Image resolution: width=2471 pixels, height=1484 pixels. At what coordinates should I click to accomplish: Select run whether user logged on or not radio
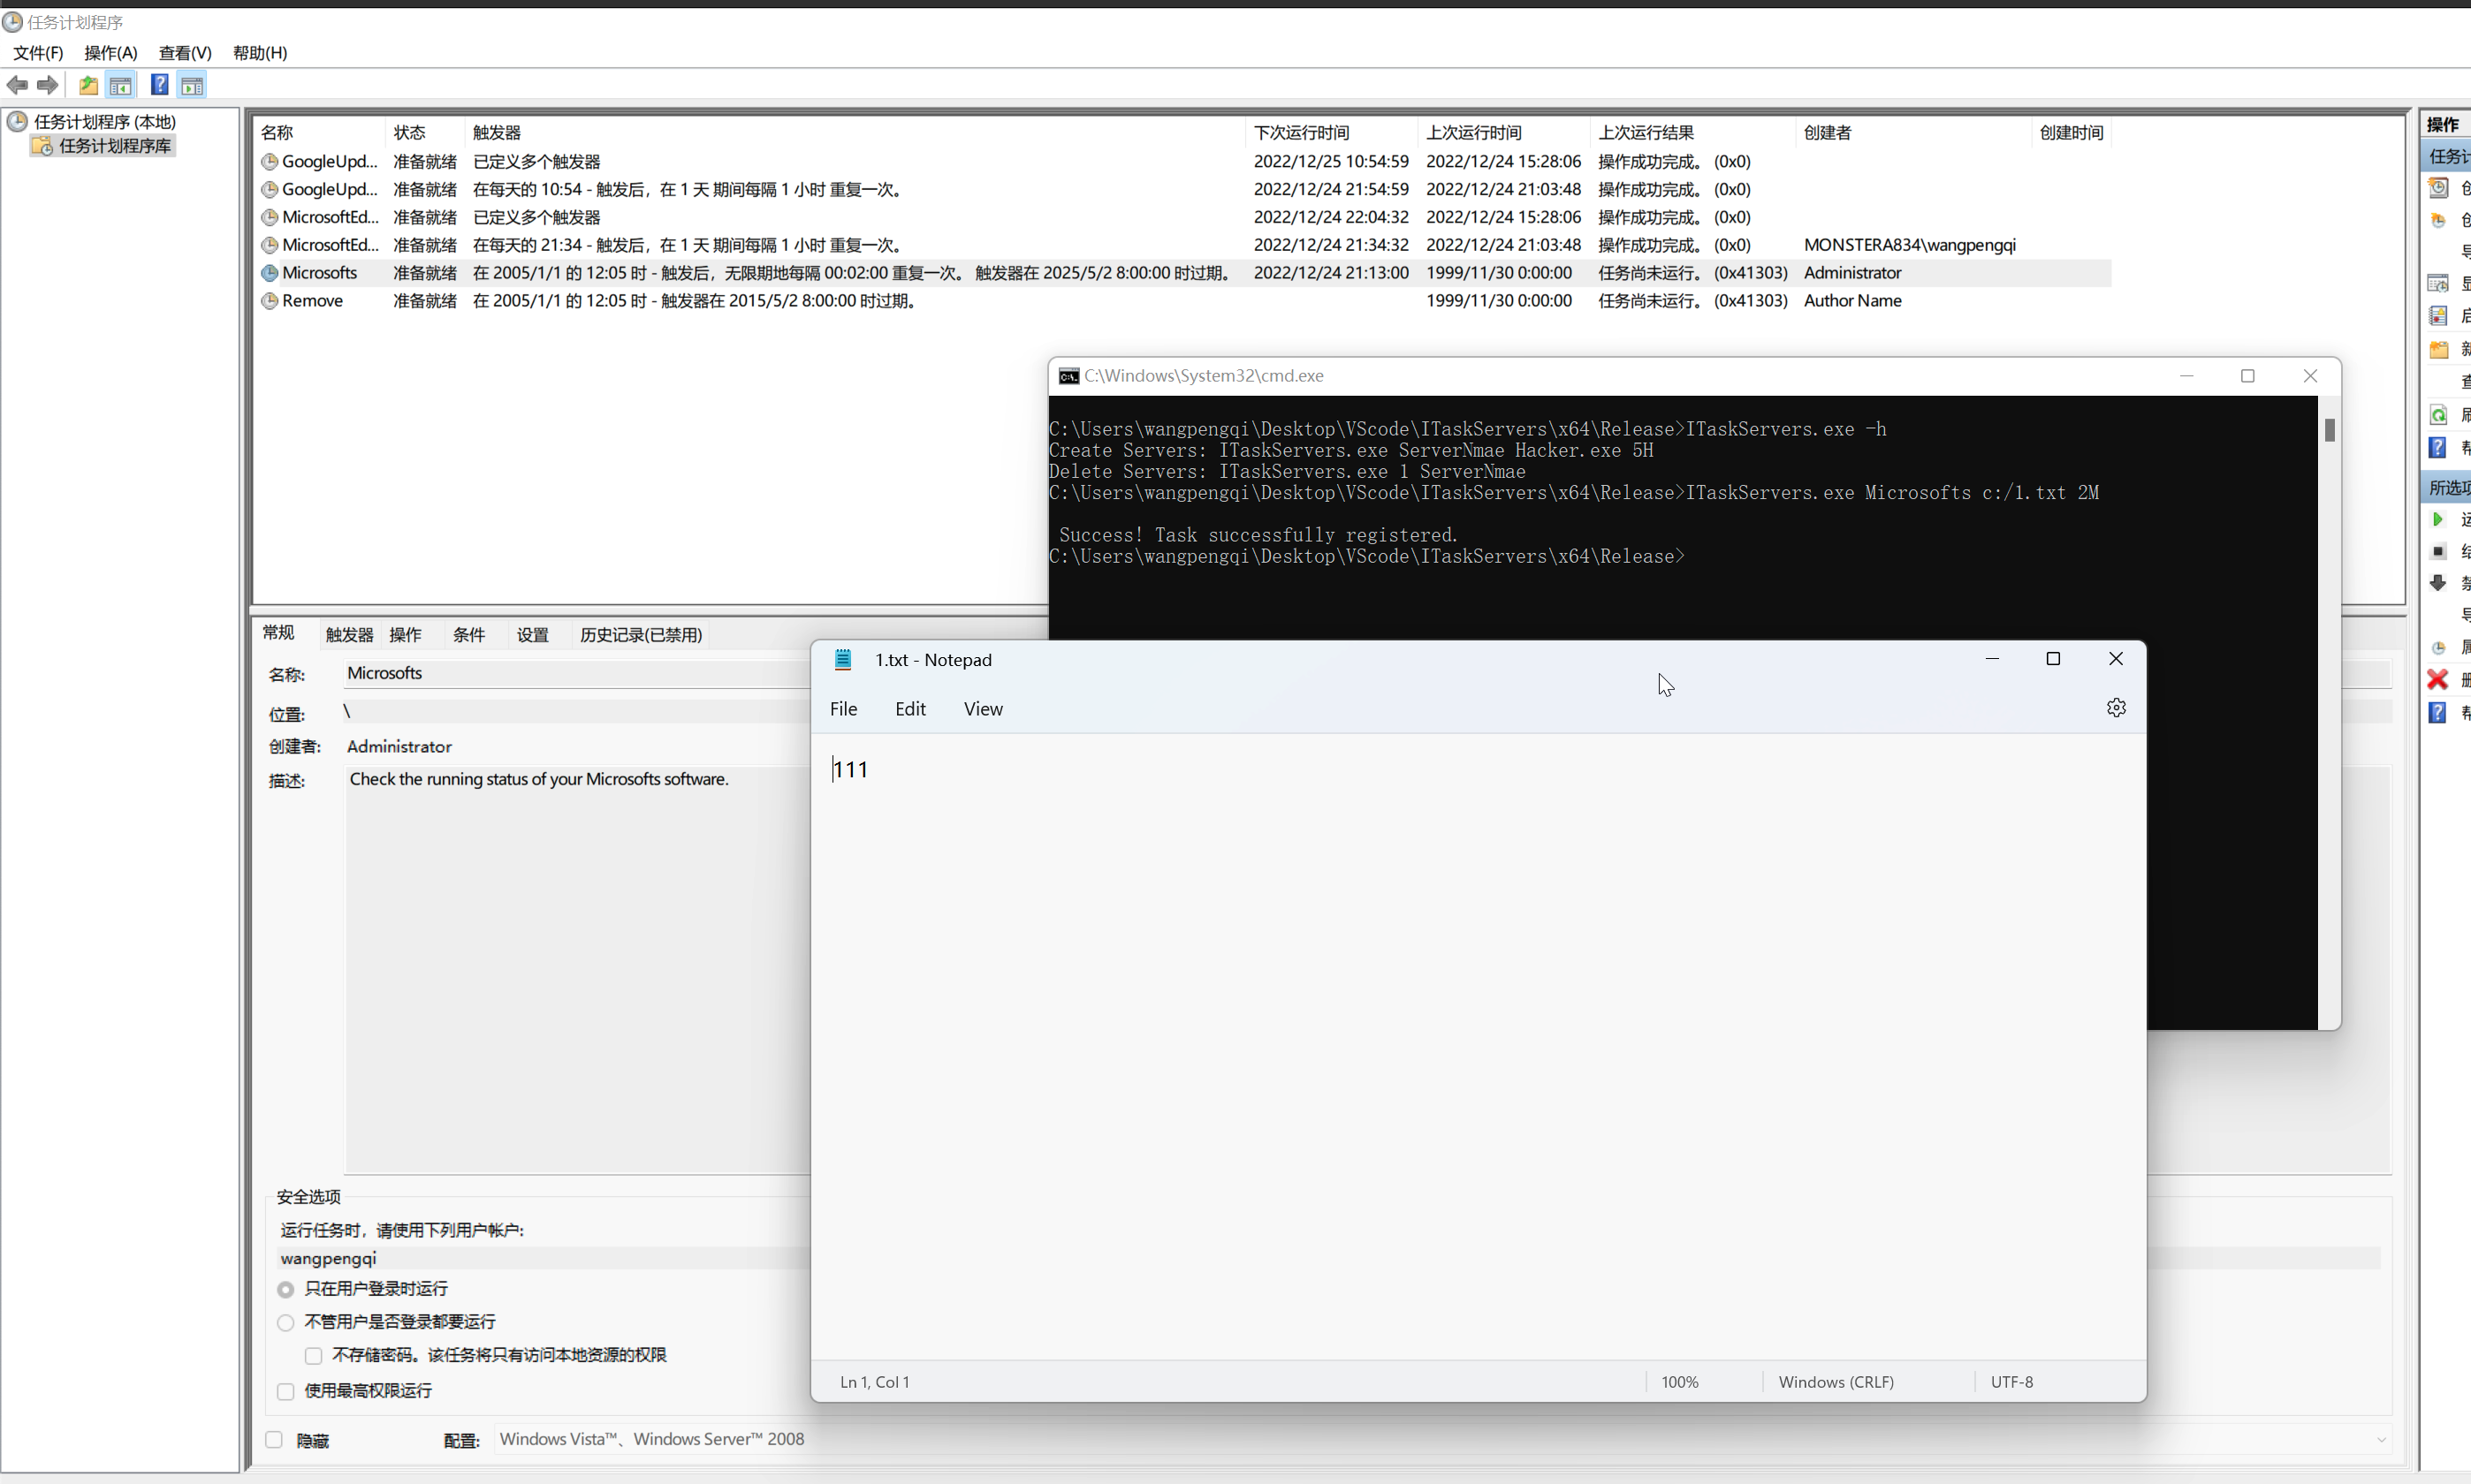point(286,1323)
